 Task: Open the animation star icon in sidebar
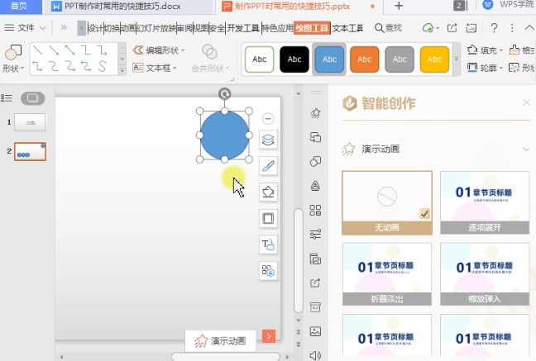coord(315,113)
